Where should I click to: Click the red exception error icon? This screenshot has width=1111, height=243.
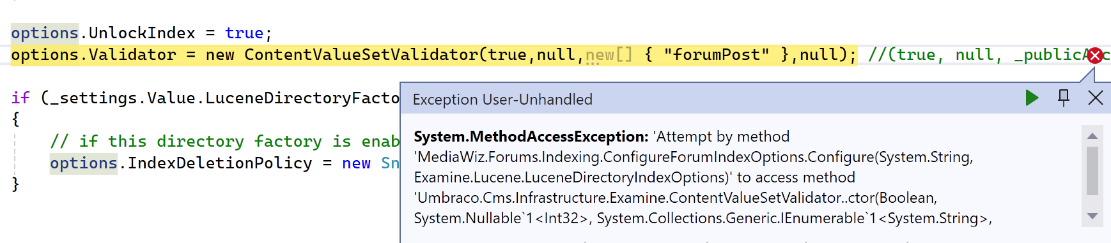[x=1095, y=55]
